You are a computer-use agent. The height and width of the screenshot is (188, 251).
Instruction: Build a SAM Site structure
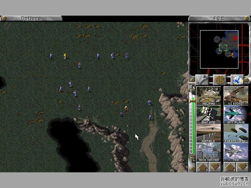click(x=209, y=114)
